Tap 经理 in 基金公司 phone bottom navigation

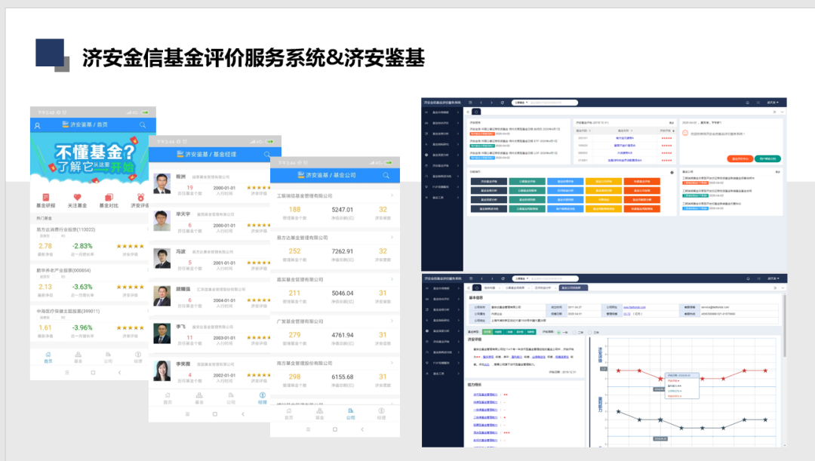(382, 413)
